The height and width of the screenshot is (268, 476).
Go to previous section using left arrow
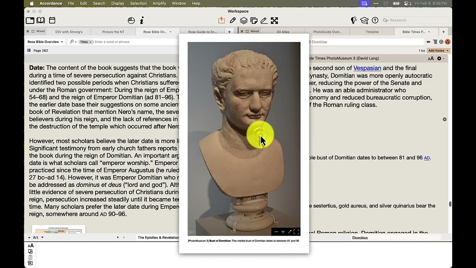[x=118, y=237]
